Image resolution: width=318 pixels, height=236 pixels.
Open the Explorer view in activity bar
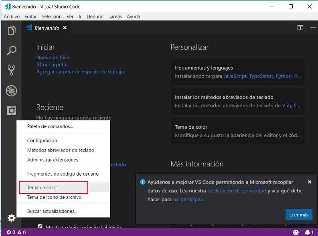coord(12,30)
